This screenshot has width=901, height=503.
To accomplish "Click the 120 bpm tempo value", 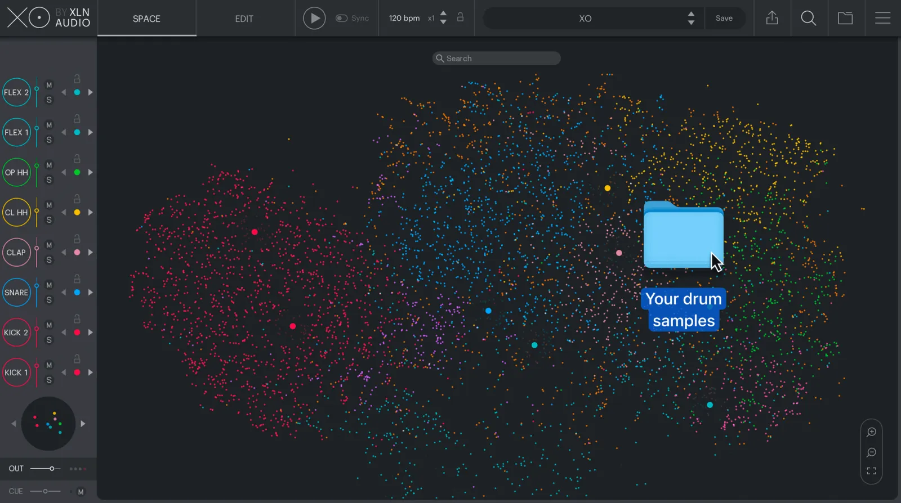I will (x=404, y=19).
